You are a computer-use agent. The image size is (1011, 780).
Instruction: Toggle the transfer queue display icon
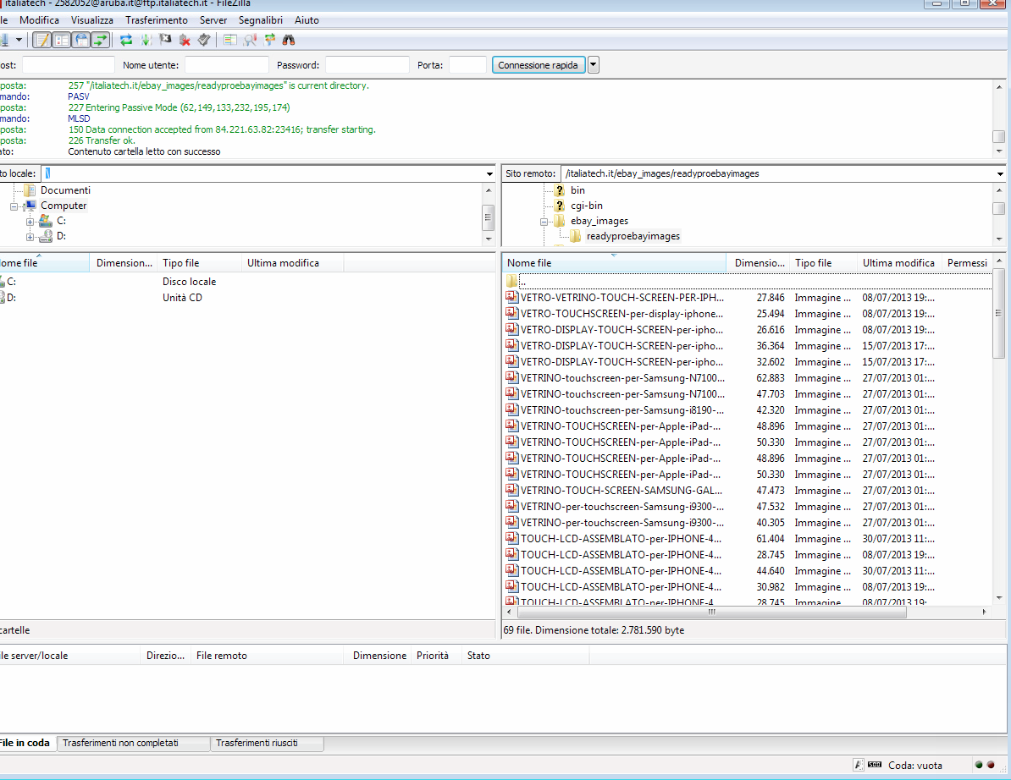click(x=100, y=40)
